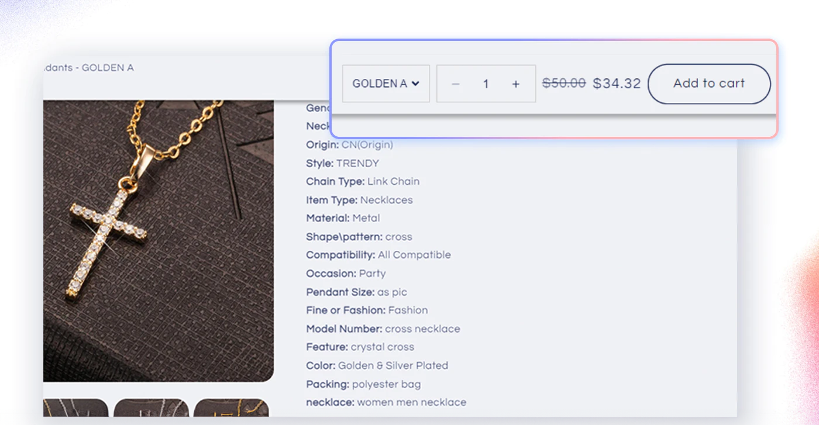
Task: Click the quantity field showing 1
Action: [x=486, y=84]
